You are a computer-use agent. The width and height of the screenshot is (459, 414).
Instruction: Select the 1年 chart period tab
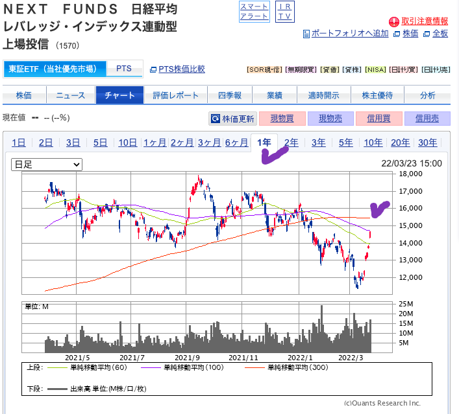pyautogui.click(x=264, y=143)
